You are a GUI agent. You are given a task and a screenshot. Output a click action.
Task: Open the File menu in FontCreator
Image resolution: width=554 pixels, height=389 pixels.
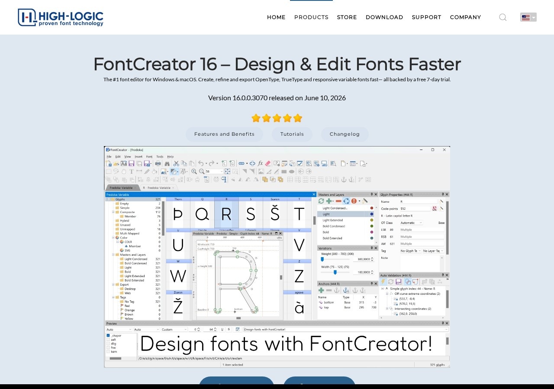pyautogui.click(x=109, y=156)
